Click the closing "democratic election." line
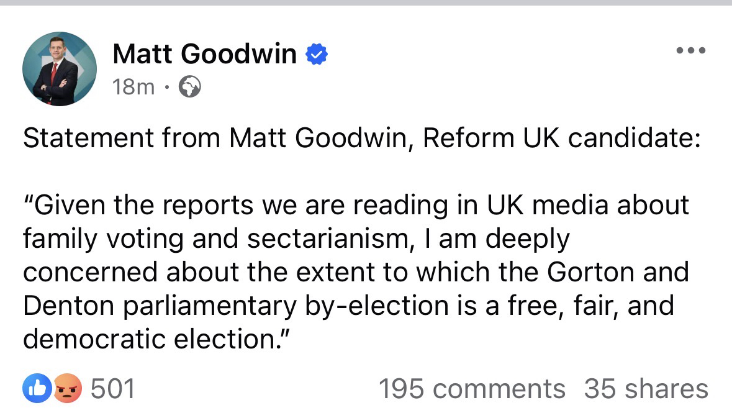This screenshot has width=732, height=418. (x=156, y=340)
